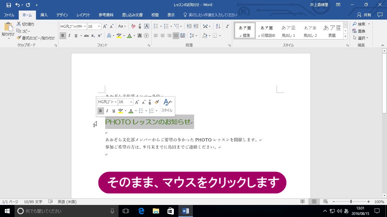The width and height of the screenshot is (387, 217).
Task: Open the ファイル tab
Action: pos(9,15)
